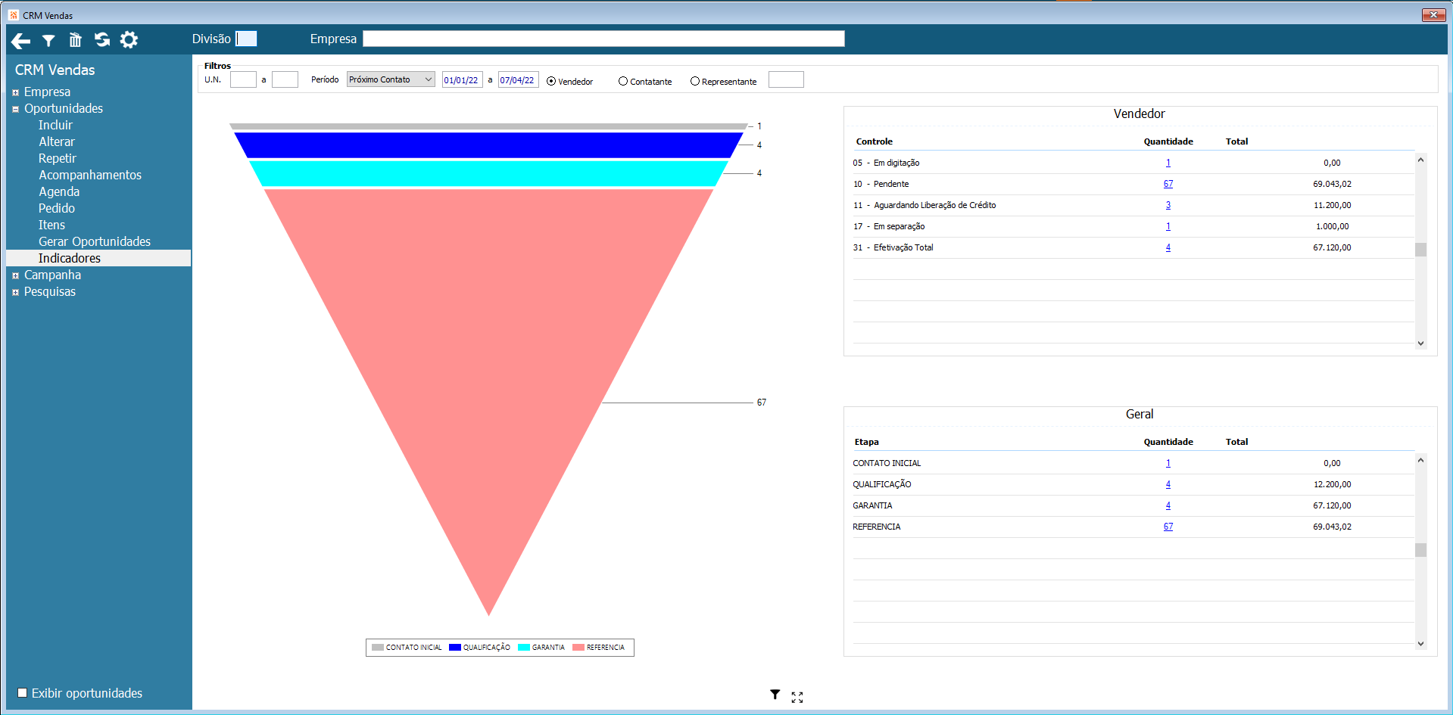Click the Divisão input field
This screenshot has width=1453, height=715.
pyautogui.click(x=246, y=39)
